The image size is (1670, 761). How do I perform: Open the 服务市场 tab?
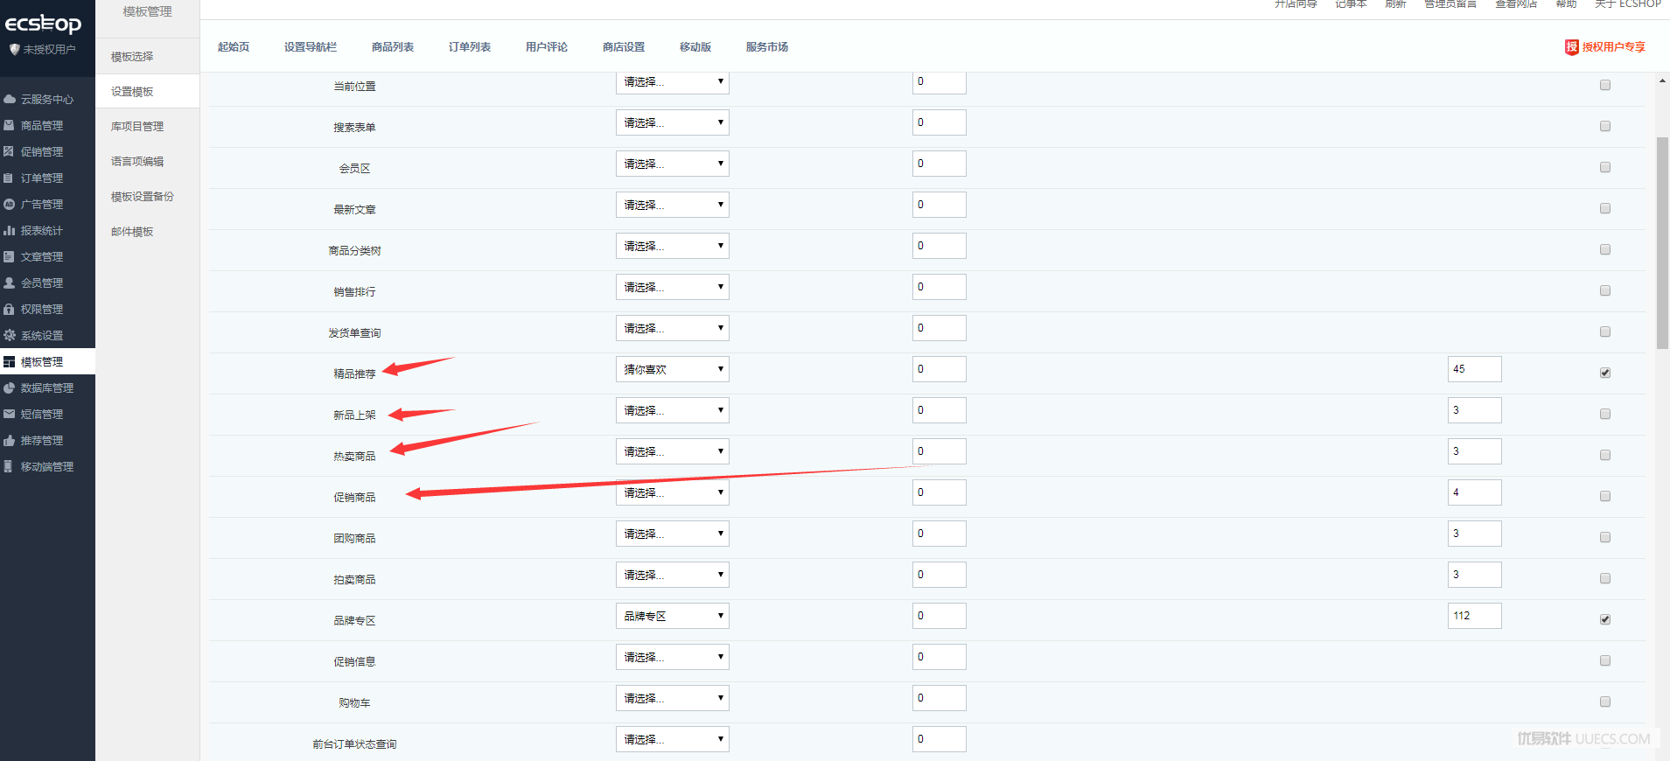[767, 47]
